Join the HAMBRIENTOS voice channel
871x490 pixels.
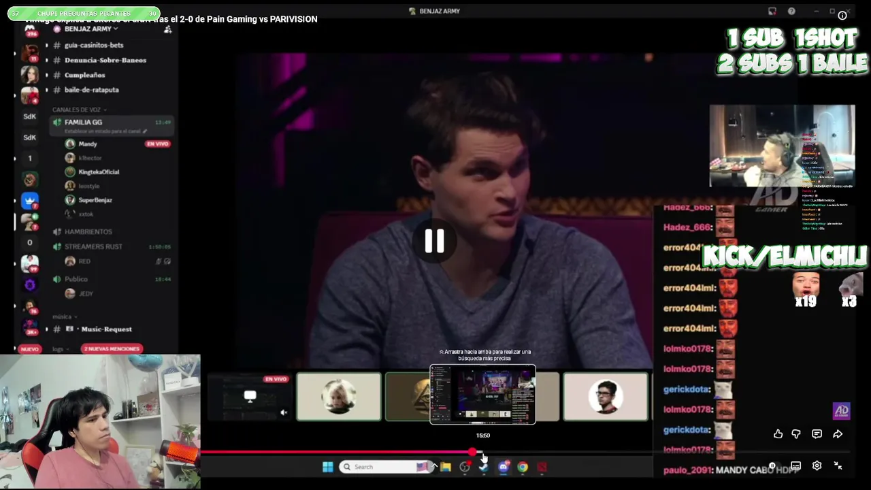click(x=88, y=232)
